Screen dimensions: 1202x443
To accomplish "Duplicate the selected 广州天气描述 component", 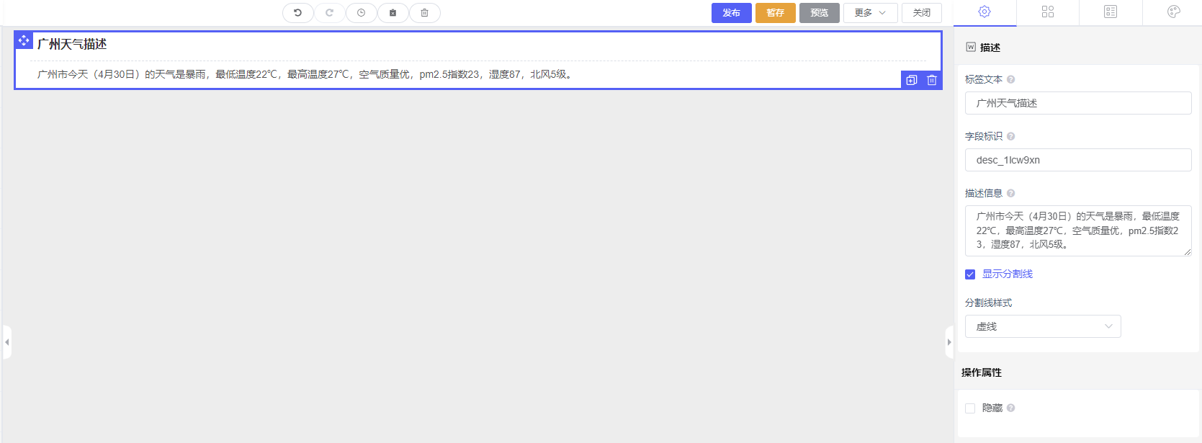I will click(x=912, y=80).
